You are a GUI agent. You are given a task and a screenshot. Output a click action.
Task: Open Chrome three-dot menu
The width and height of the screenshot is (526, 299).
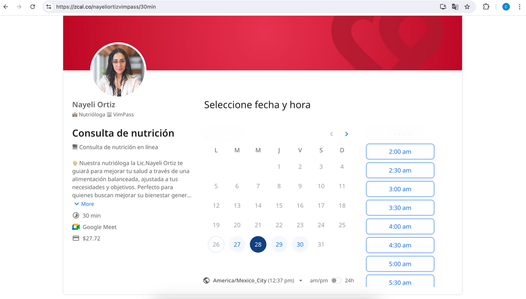519,7
